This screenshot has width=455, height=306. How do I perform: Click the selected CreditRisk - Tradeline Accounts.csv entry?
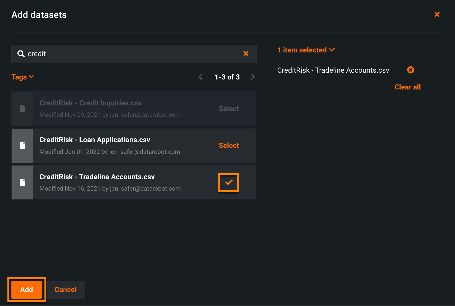point(333,70)
